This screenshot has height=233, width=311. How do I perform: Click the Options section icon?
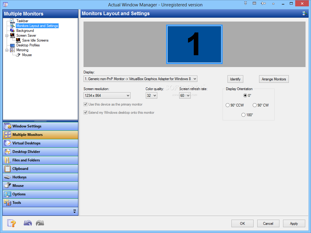8,194
